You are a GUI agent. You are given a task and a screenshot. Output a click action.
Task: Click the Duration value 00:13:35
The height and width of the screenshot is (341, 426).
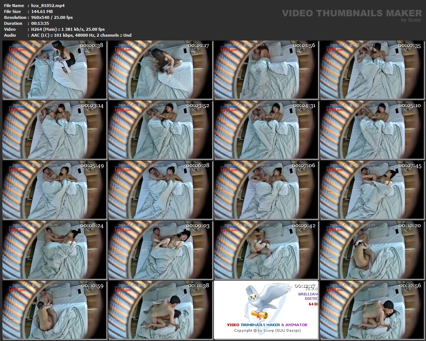[x=40, y=23]
